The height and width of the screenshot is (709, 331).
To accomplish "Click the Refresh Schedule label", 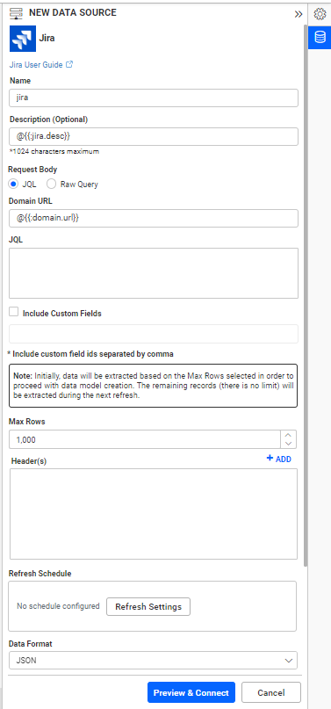I will tap(40, 574).
